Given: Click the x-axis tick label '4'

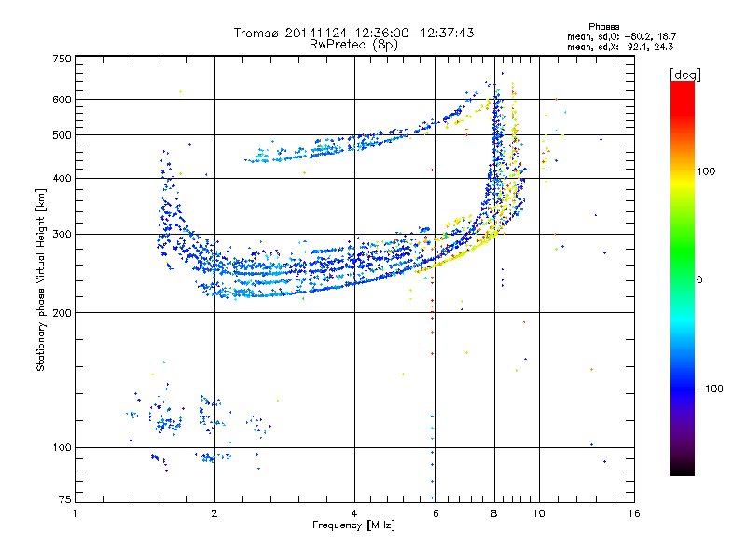Looking at the screenshot, I should point(354,513).
